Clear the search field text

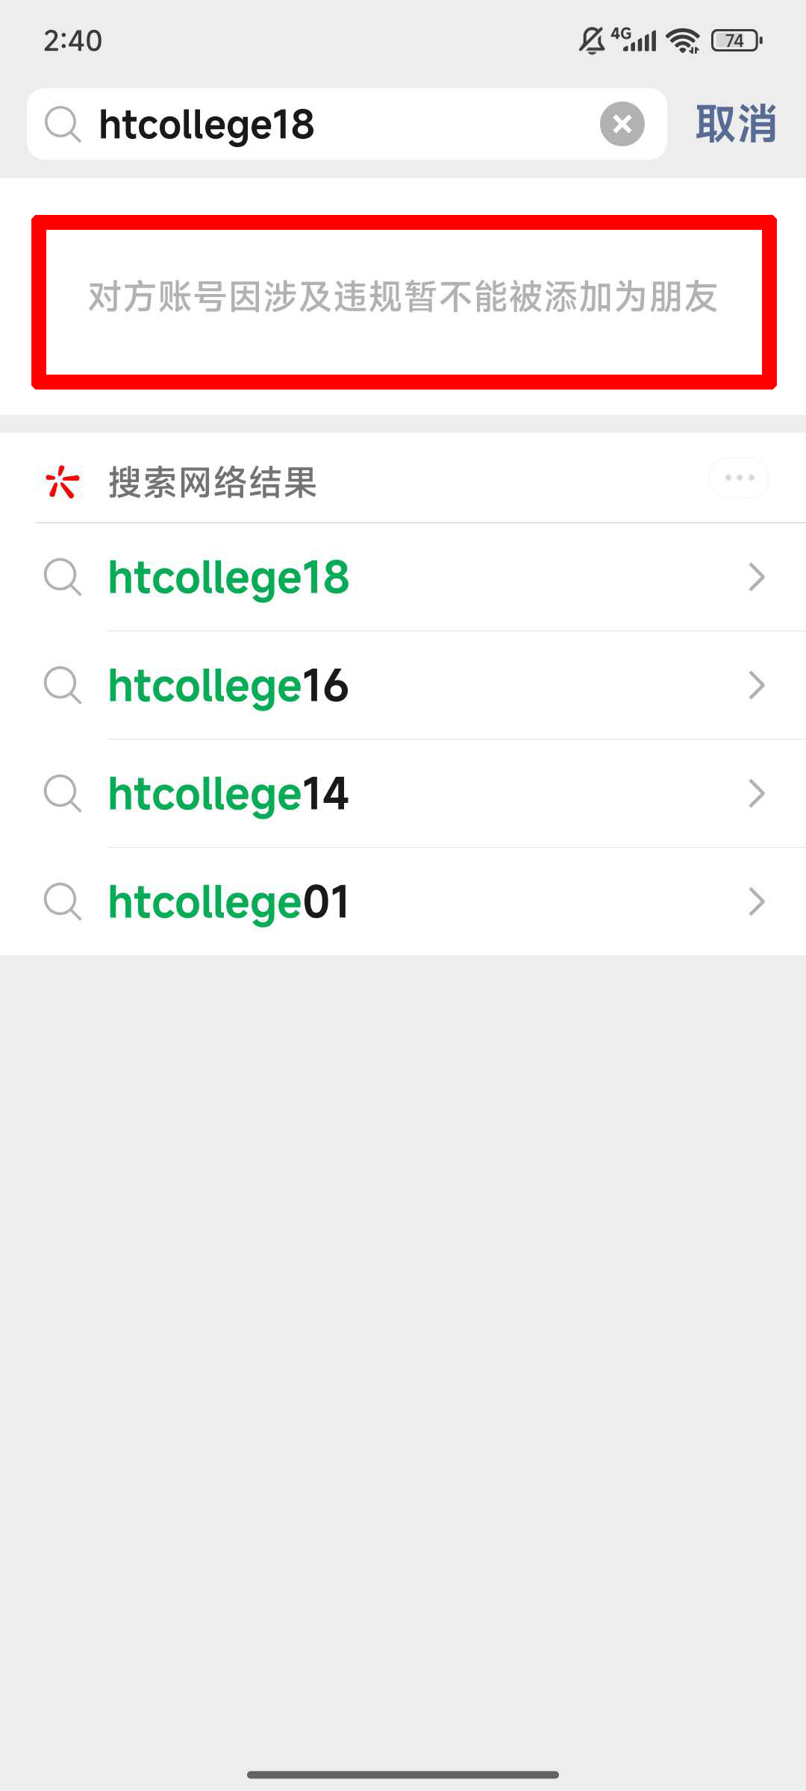pyautogui.click(x=622, y=124)
